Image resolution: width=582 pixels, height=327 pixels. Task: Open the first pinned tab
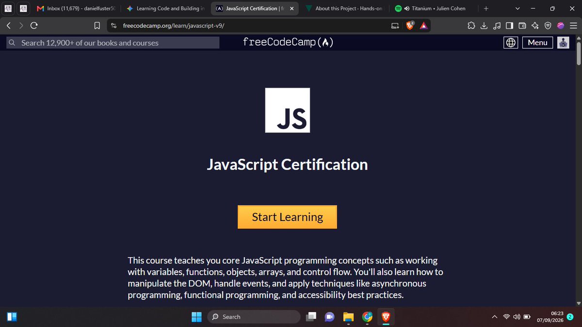click(9, 8)
